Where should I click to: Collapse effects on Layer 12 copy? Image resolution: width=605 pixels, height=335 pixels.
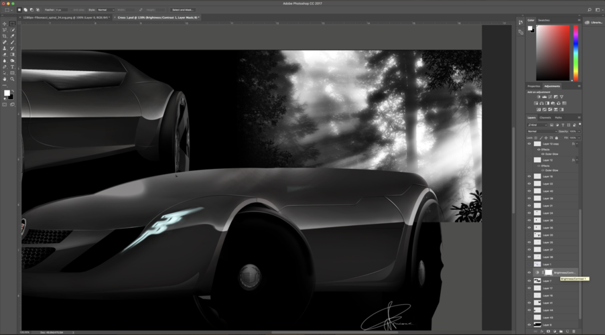578,143
